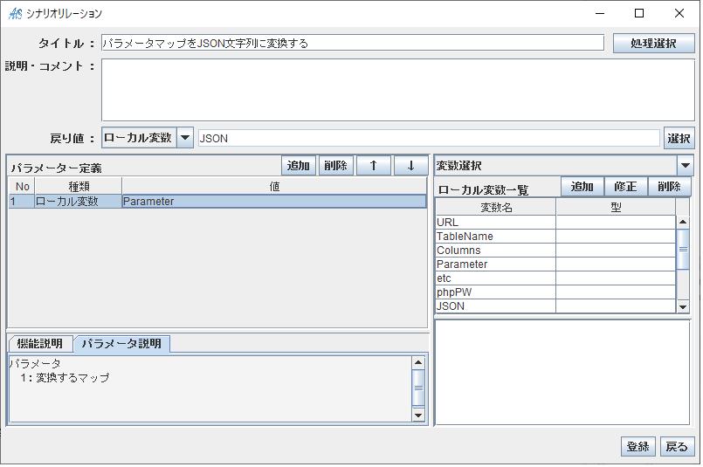Click the 変数名 column header
Image resolution: width=703 pixels, height=467 pixels.
496,208
